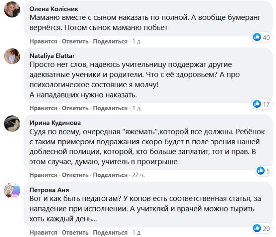The image size is (276, 237).
Task: Click like reaction icon showing 20
Action: tap(257, 228)
